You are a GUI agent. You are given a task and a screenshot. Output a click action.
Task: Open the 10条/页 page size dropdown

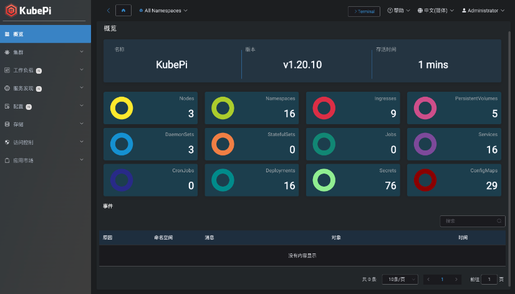tap(400, 280)
